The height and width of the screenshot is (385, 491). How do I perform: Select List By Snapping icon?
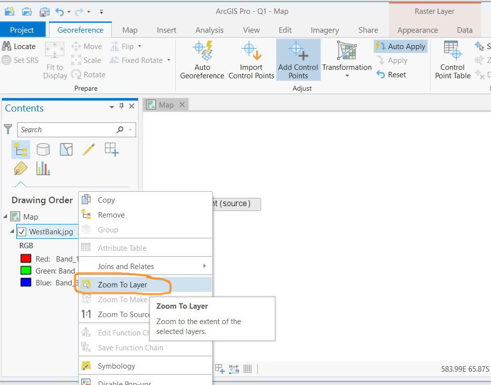click(111, 150)
